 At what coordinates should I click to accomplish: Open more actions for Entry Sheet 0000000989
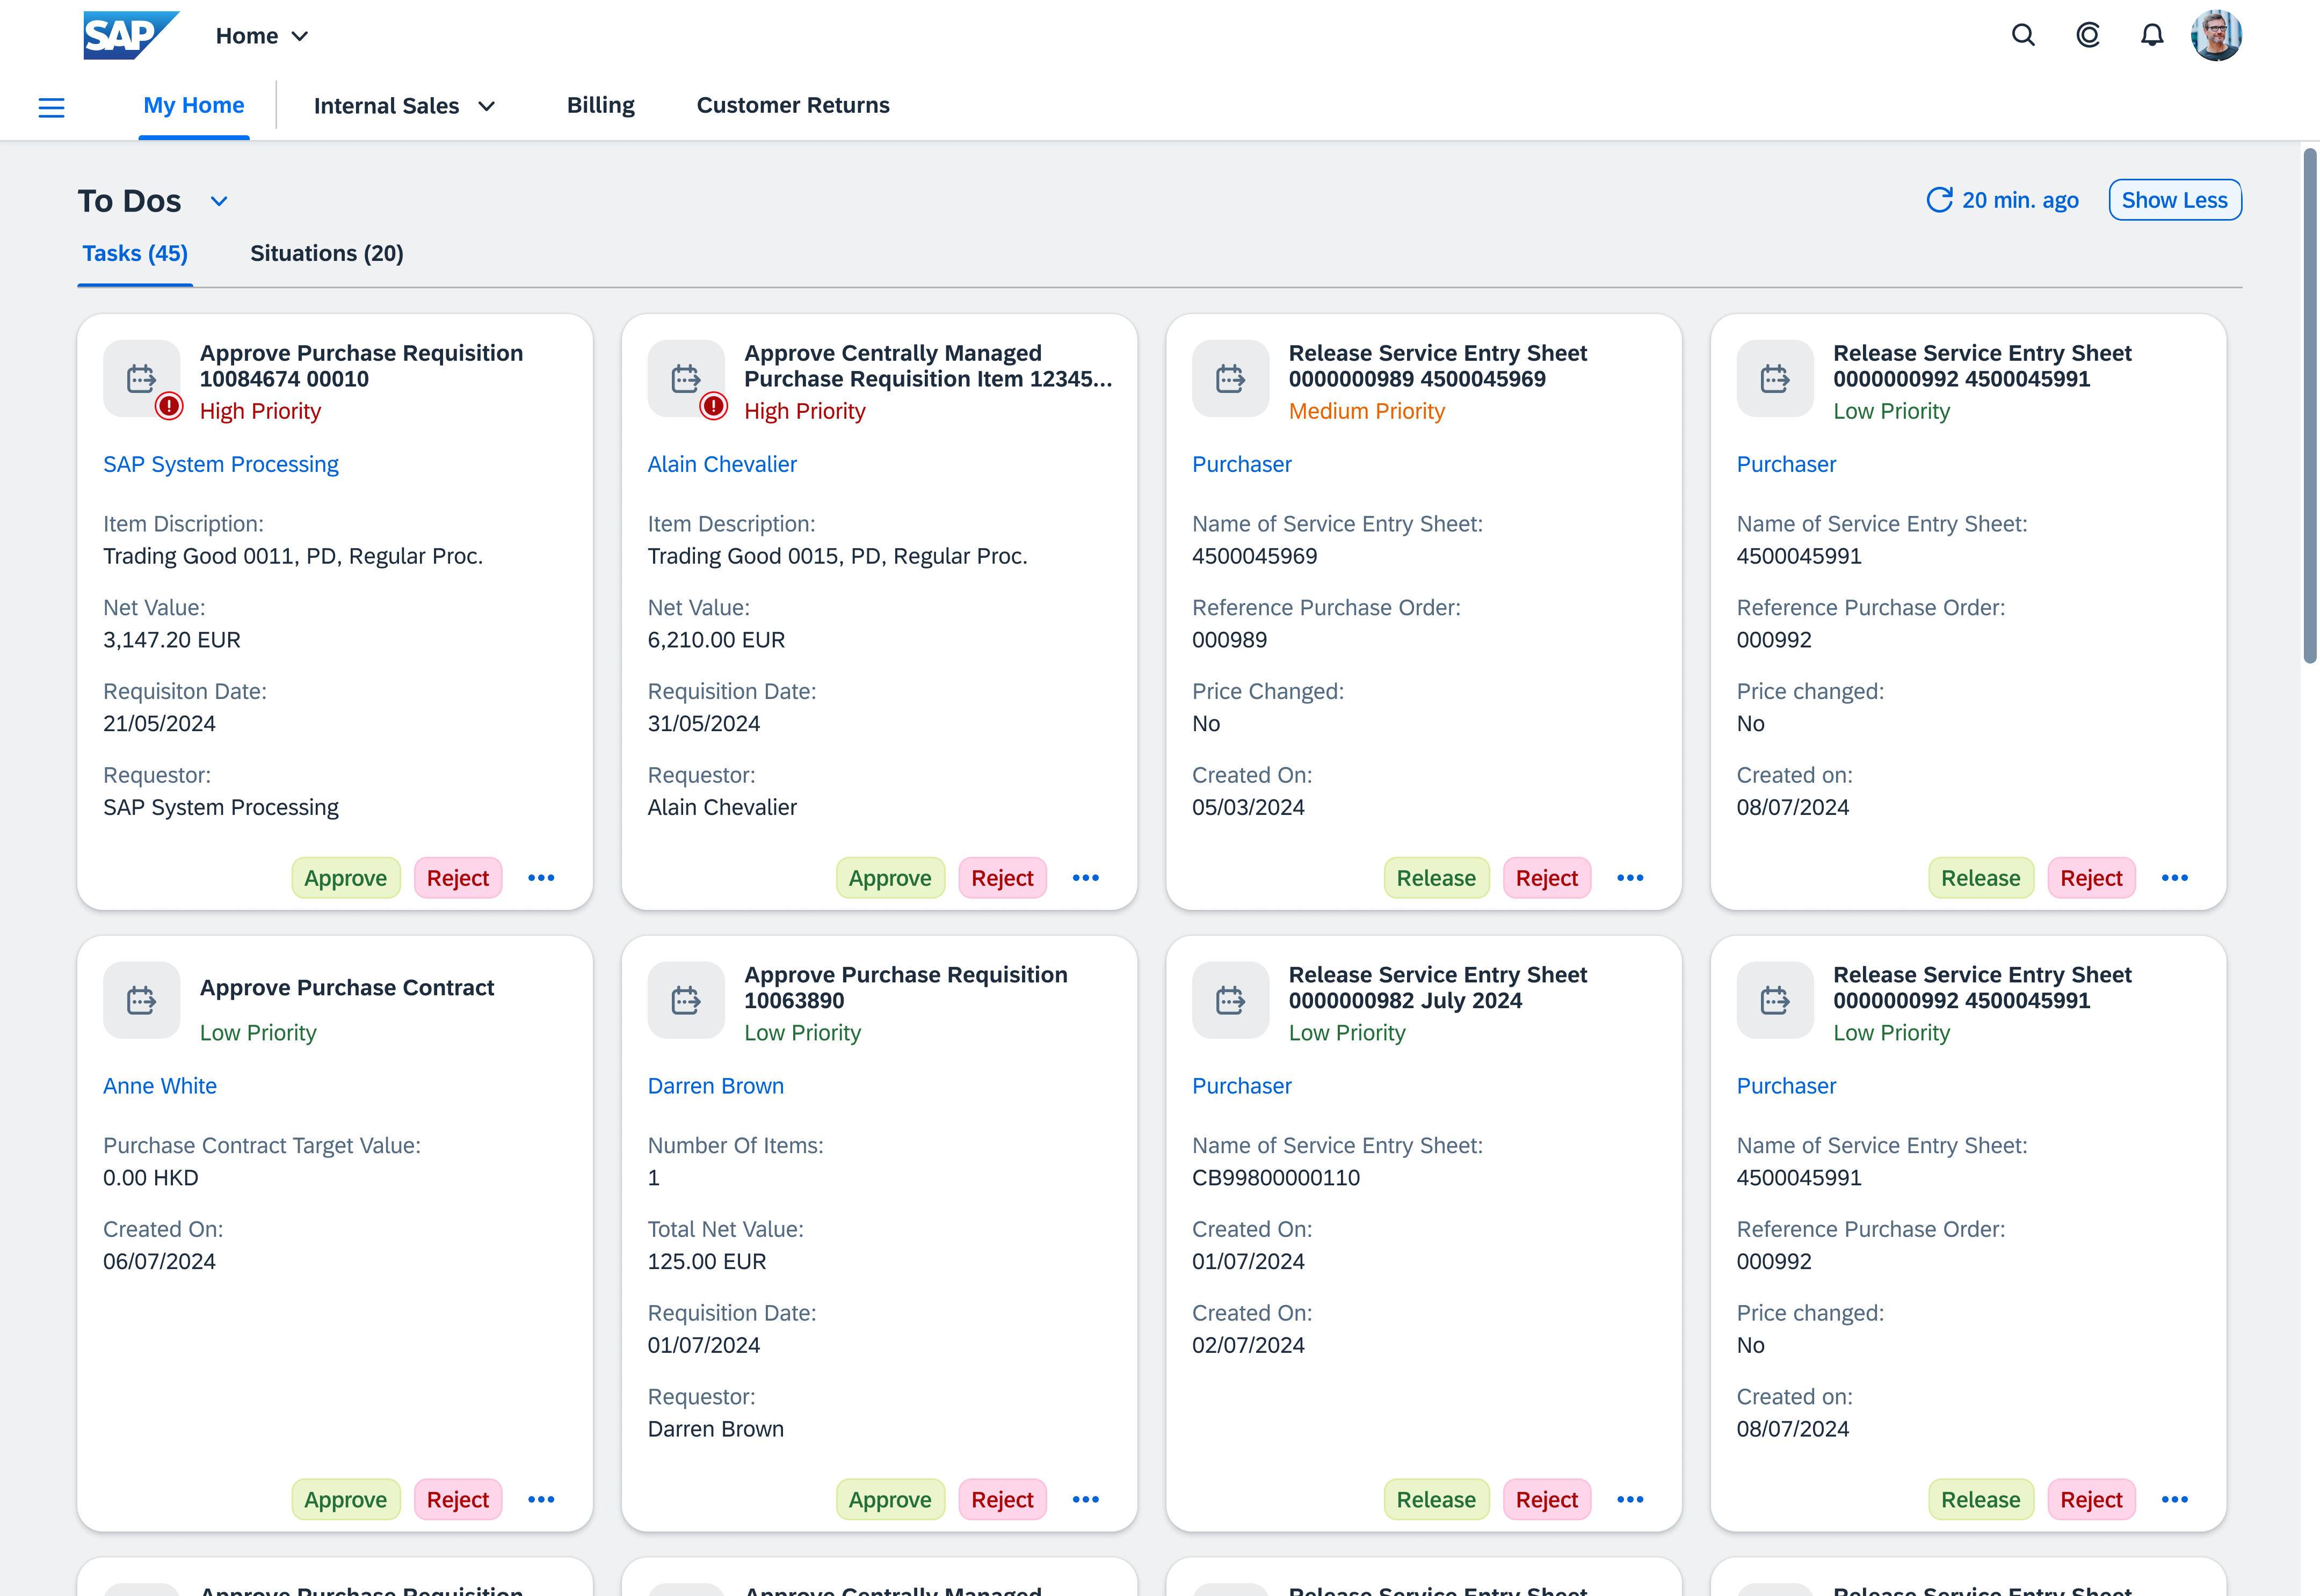1630,878
